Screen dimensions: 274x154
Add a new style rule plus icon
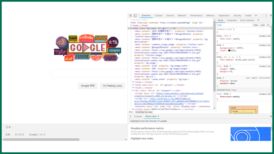268,25
